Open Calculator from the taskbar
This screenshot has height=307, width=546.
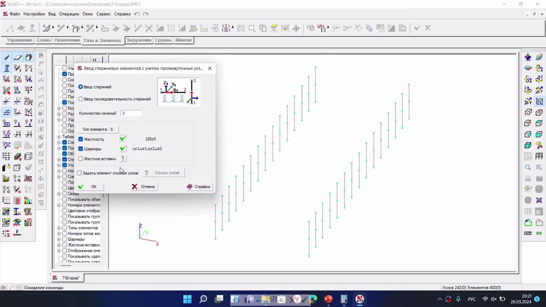pyautogui.click(x=344, y=299)
